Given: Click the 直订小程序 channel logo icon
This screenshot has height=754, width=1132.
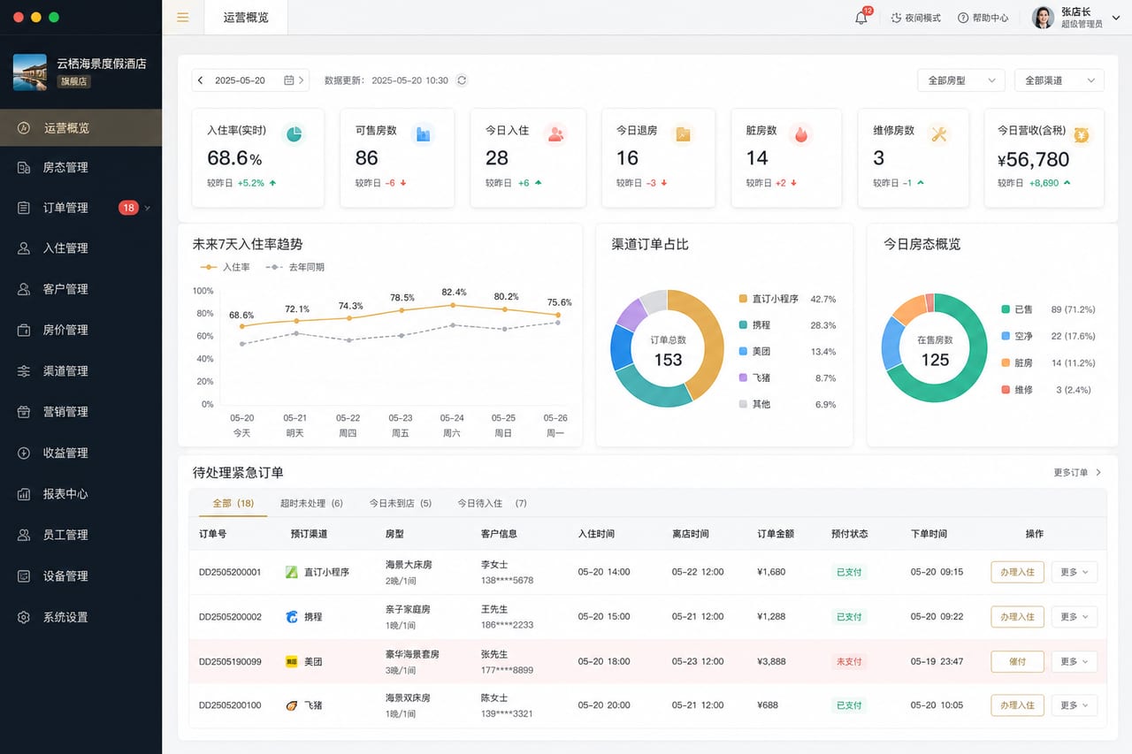Looking at the screenshot, I should (292, 572).
